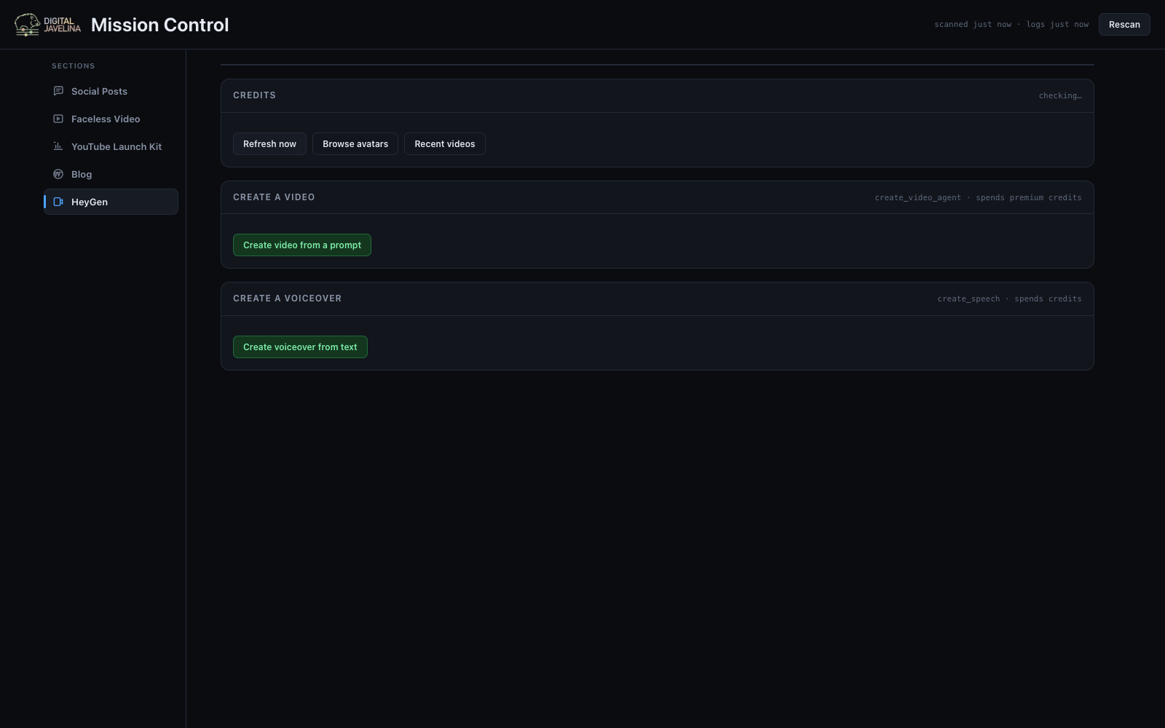Screen dimensions: 1165x728
Task: Click 'create_speech · spends credits' text
Action: pyautogui.click(x=1009, y=299)
